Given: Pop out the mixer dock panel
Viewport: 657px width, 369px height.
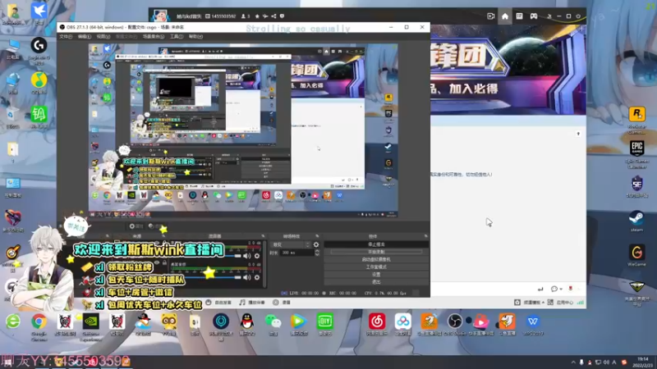Looking at the screenshot, I should coord(263,236).
